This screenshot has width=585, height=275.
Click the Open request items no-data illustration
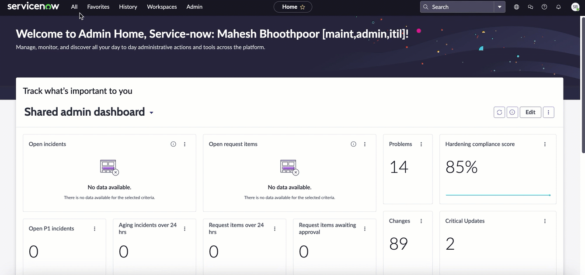pos(289,167)
